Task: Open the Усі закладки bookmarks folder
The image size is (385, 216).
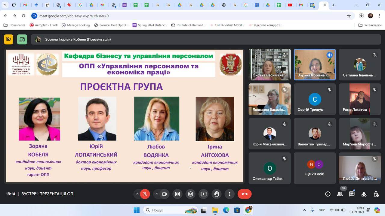Action: 370,25
